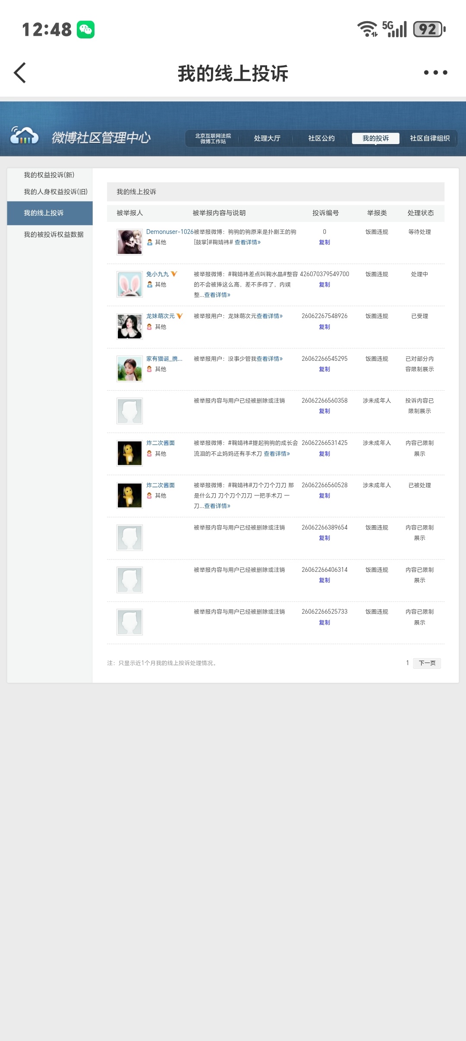Open 查看详情 for the 驹驹的驹 post
466x1041 pixels.
tap(248, 242)
